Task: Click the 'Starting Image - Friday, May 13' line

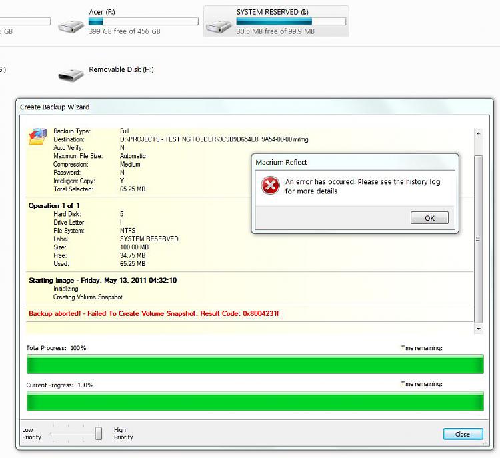Action: tap(103, 281)
